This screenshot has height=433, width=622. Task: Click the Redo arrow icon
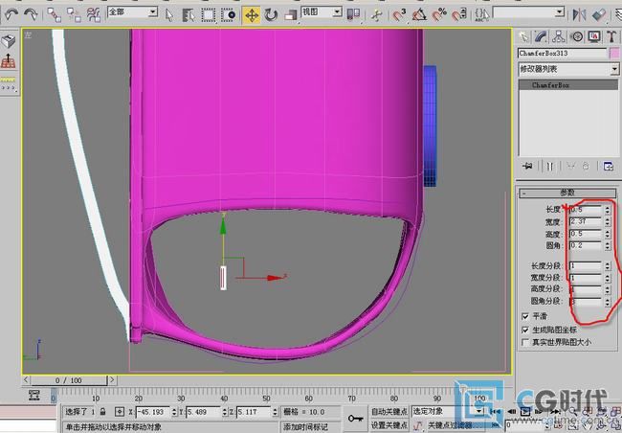click(31, 15)
